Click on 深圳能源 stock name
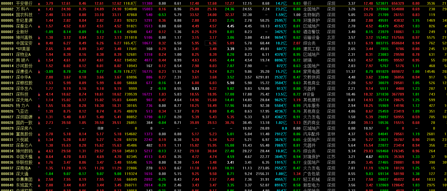Screen dimensions: 447x191 click(x=24, y=117)
